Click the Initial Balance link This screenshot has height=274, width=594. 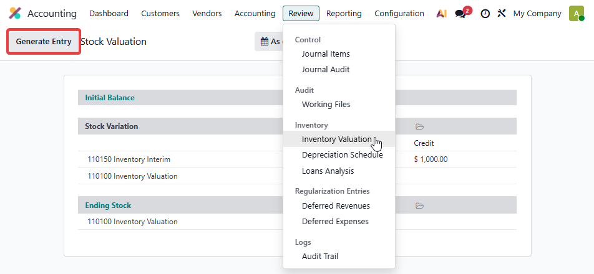[x=110, y=98]
